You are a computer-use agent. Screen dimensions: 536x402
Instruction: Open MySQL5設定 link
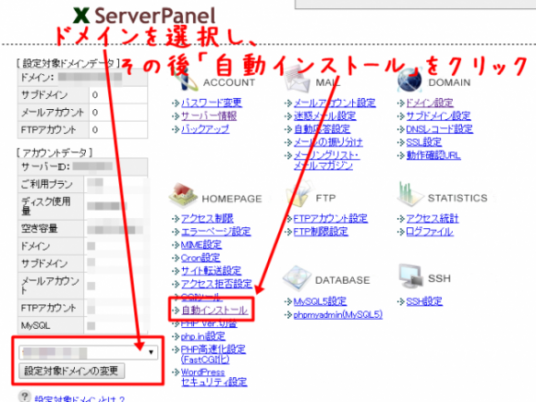tap(320, 301)
